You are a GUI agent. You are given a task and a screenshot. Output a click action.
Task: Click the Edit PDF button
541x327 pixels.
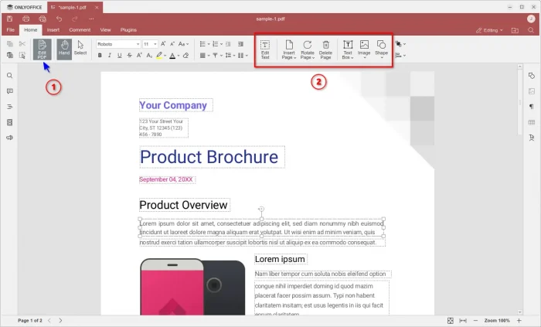42,48
